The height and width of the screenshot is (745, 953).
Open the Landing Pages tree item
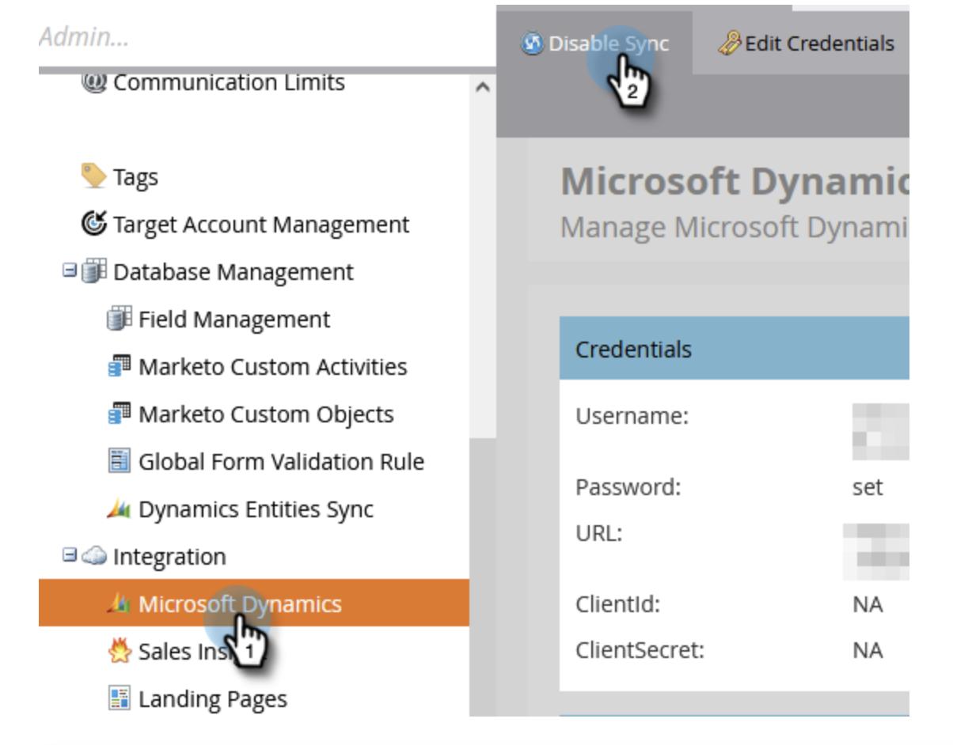(x=212, y=699)
